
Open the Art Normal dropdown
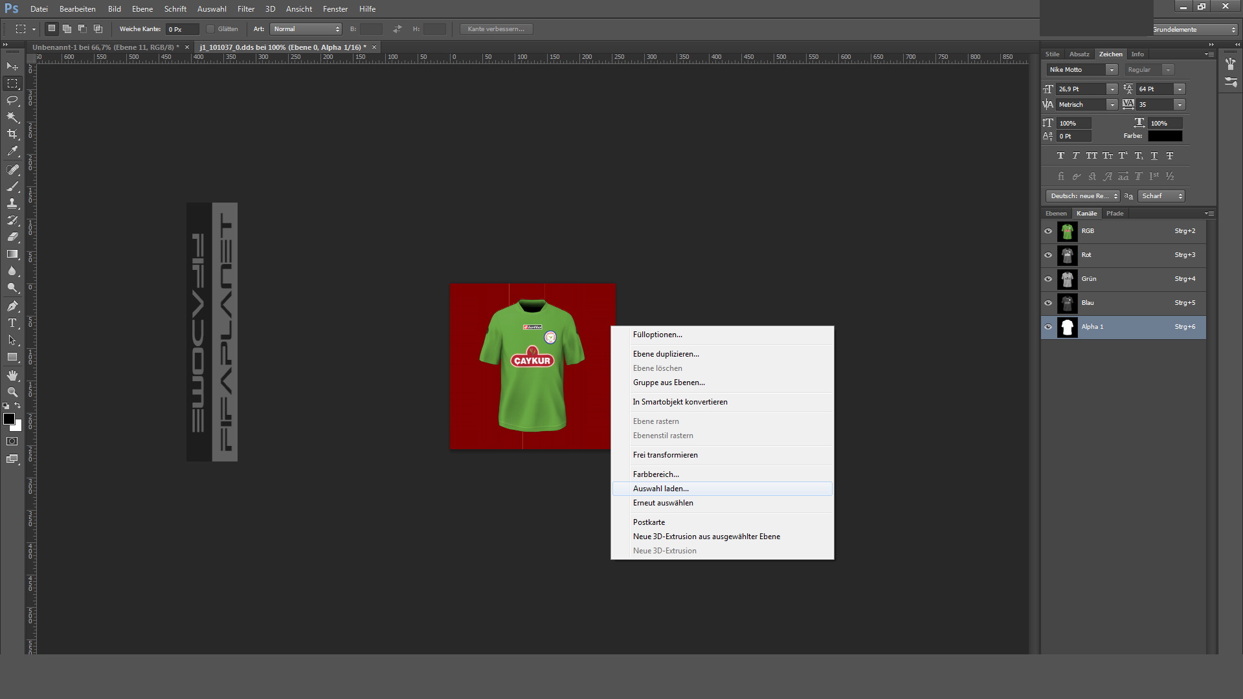(x=306, y=29)
